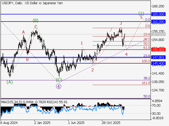The image size is (169, 126).
Task: Select the green (B) wave label
Action: (x=36, y=20)
